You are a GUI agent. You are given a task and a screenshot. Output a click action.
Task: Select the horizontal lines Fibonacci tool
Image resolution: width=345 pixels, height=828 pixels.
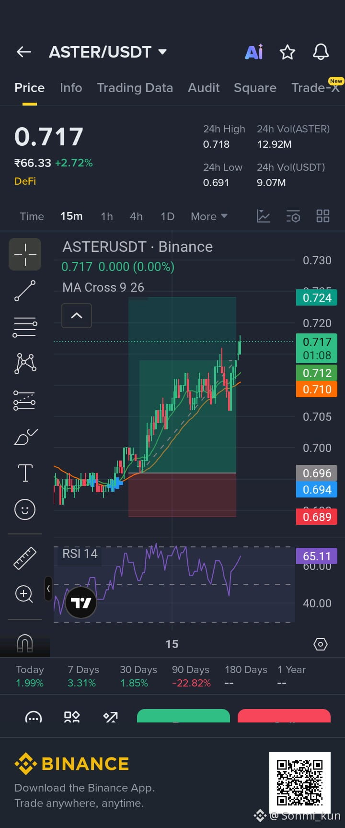25,327
